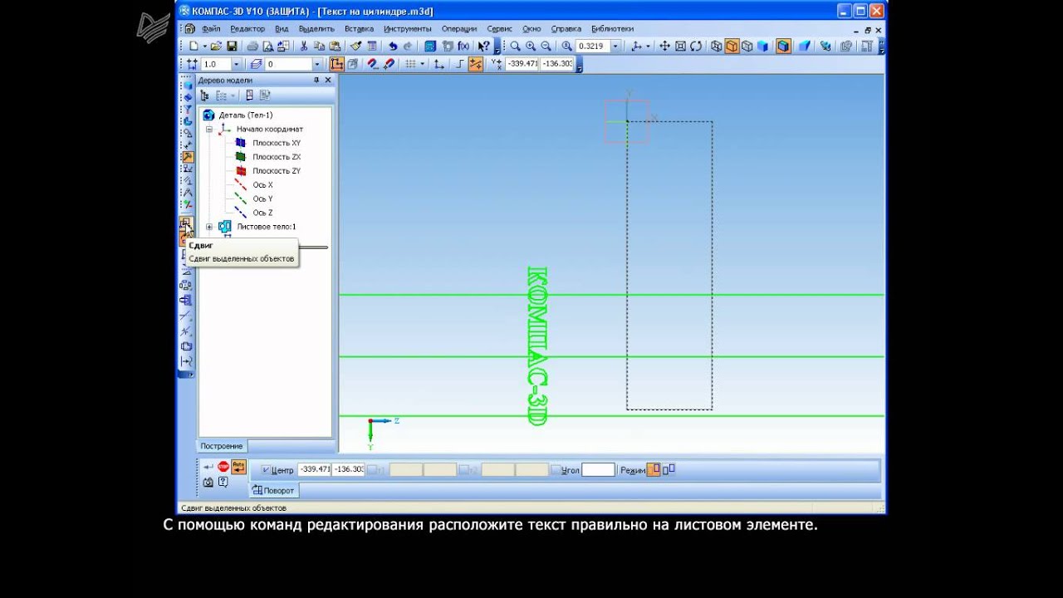Toggle the Угол checkbox
Image resolution: width=1063 pixels, height=598 pixels.
(556, 470)
